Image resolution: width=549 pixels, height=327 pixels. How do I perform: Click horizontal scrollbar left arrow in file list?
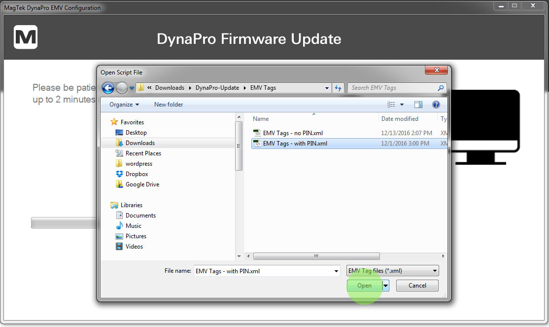click(x=248, y=256)
